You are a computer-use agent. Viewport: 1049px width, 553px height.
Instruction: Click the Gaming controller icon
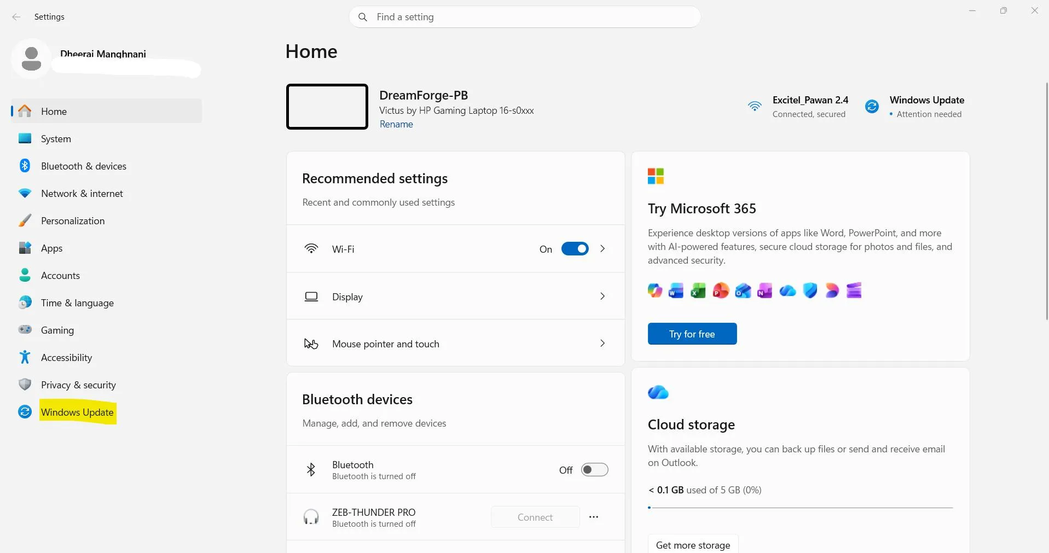25,330
